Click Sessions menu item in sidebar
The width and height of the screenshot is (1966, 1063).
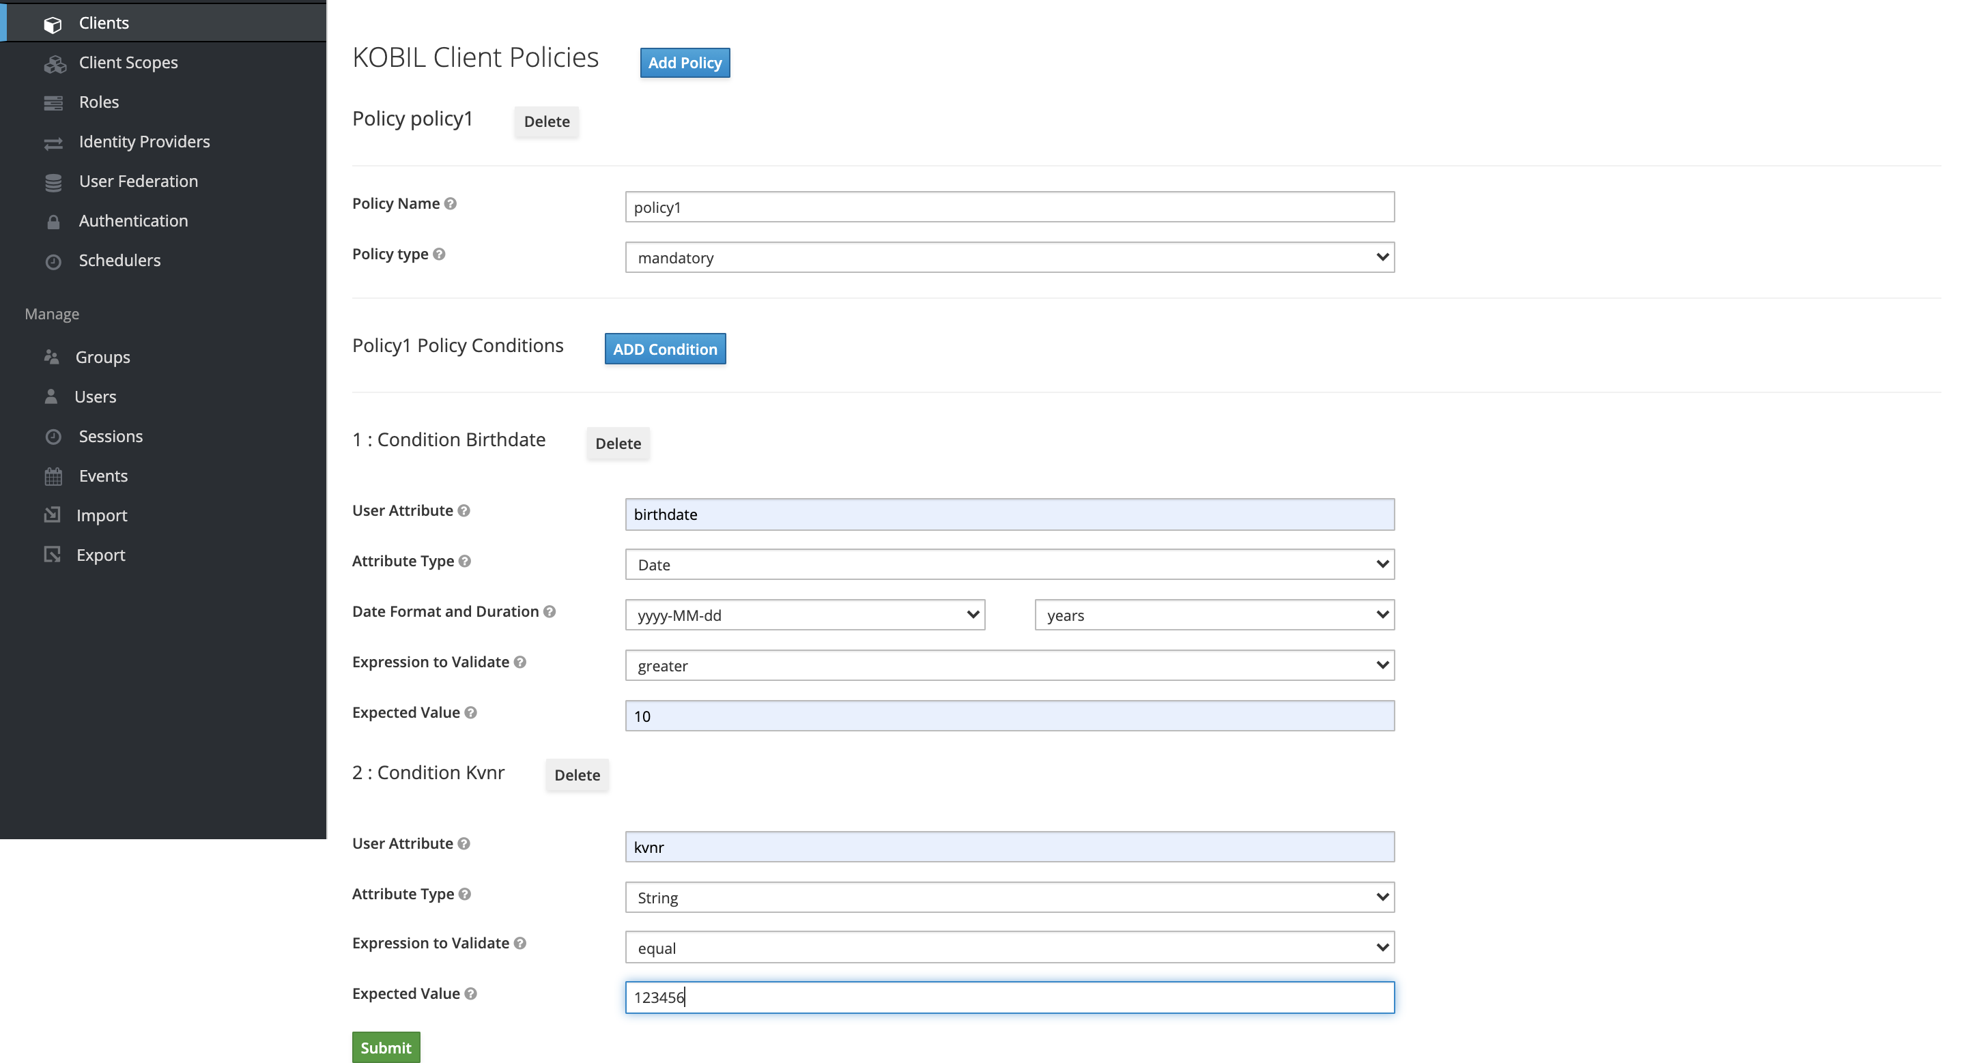111,435
